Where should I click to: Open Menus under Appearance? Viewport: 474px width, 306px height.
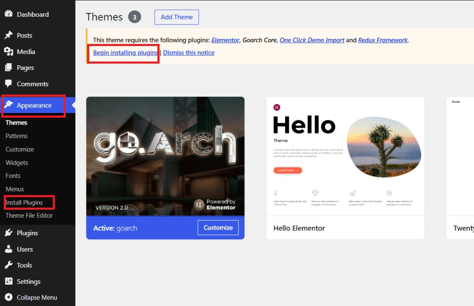point(14,189)
